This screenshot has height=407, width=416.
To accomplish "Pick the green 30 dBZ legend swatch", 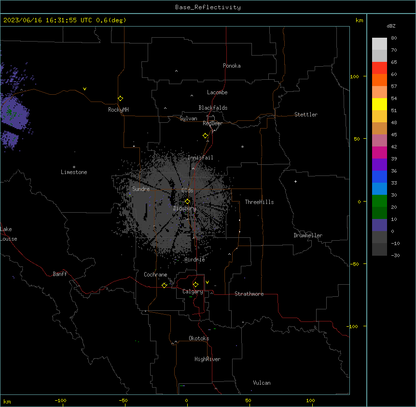I will pyautogui.click(x=379, y=201).
